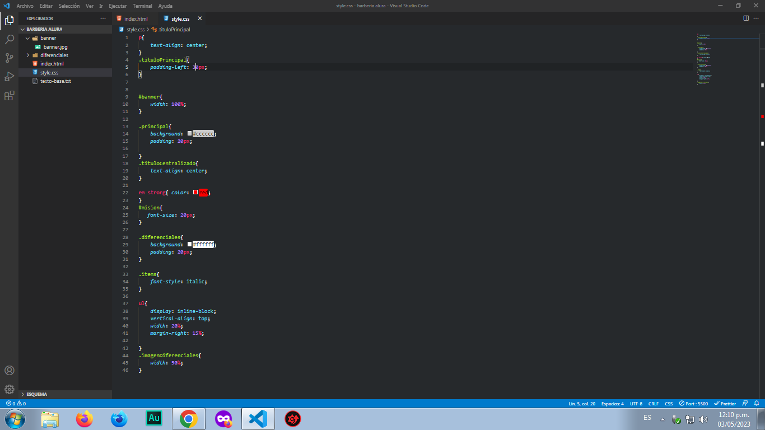Expand the ESQUEMA outline section
Image resolution: width=765 pixels, height=430 pixels.
tap(65, 394)
